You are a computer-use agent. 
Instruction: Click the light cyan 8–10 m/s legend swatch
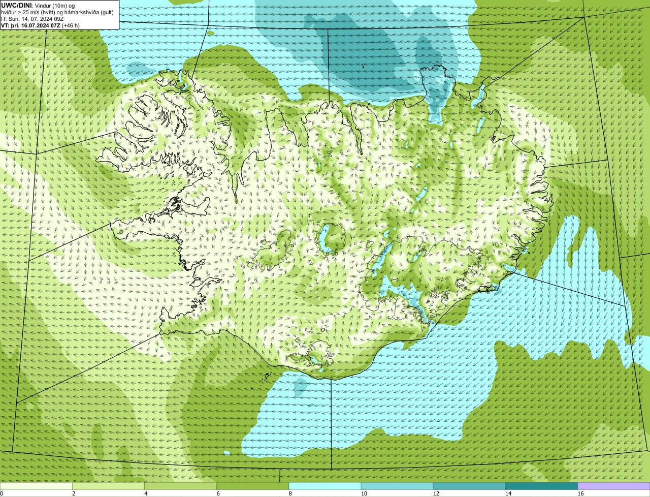pos(325,486)
